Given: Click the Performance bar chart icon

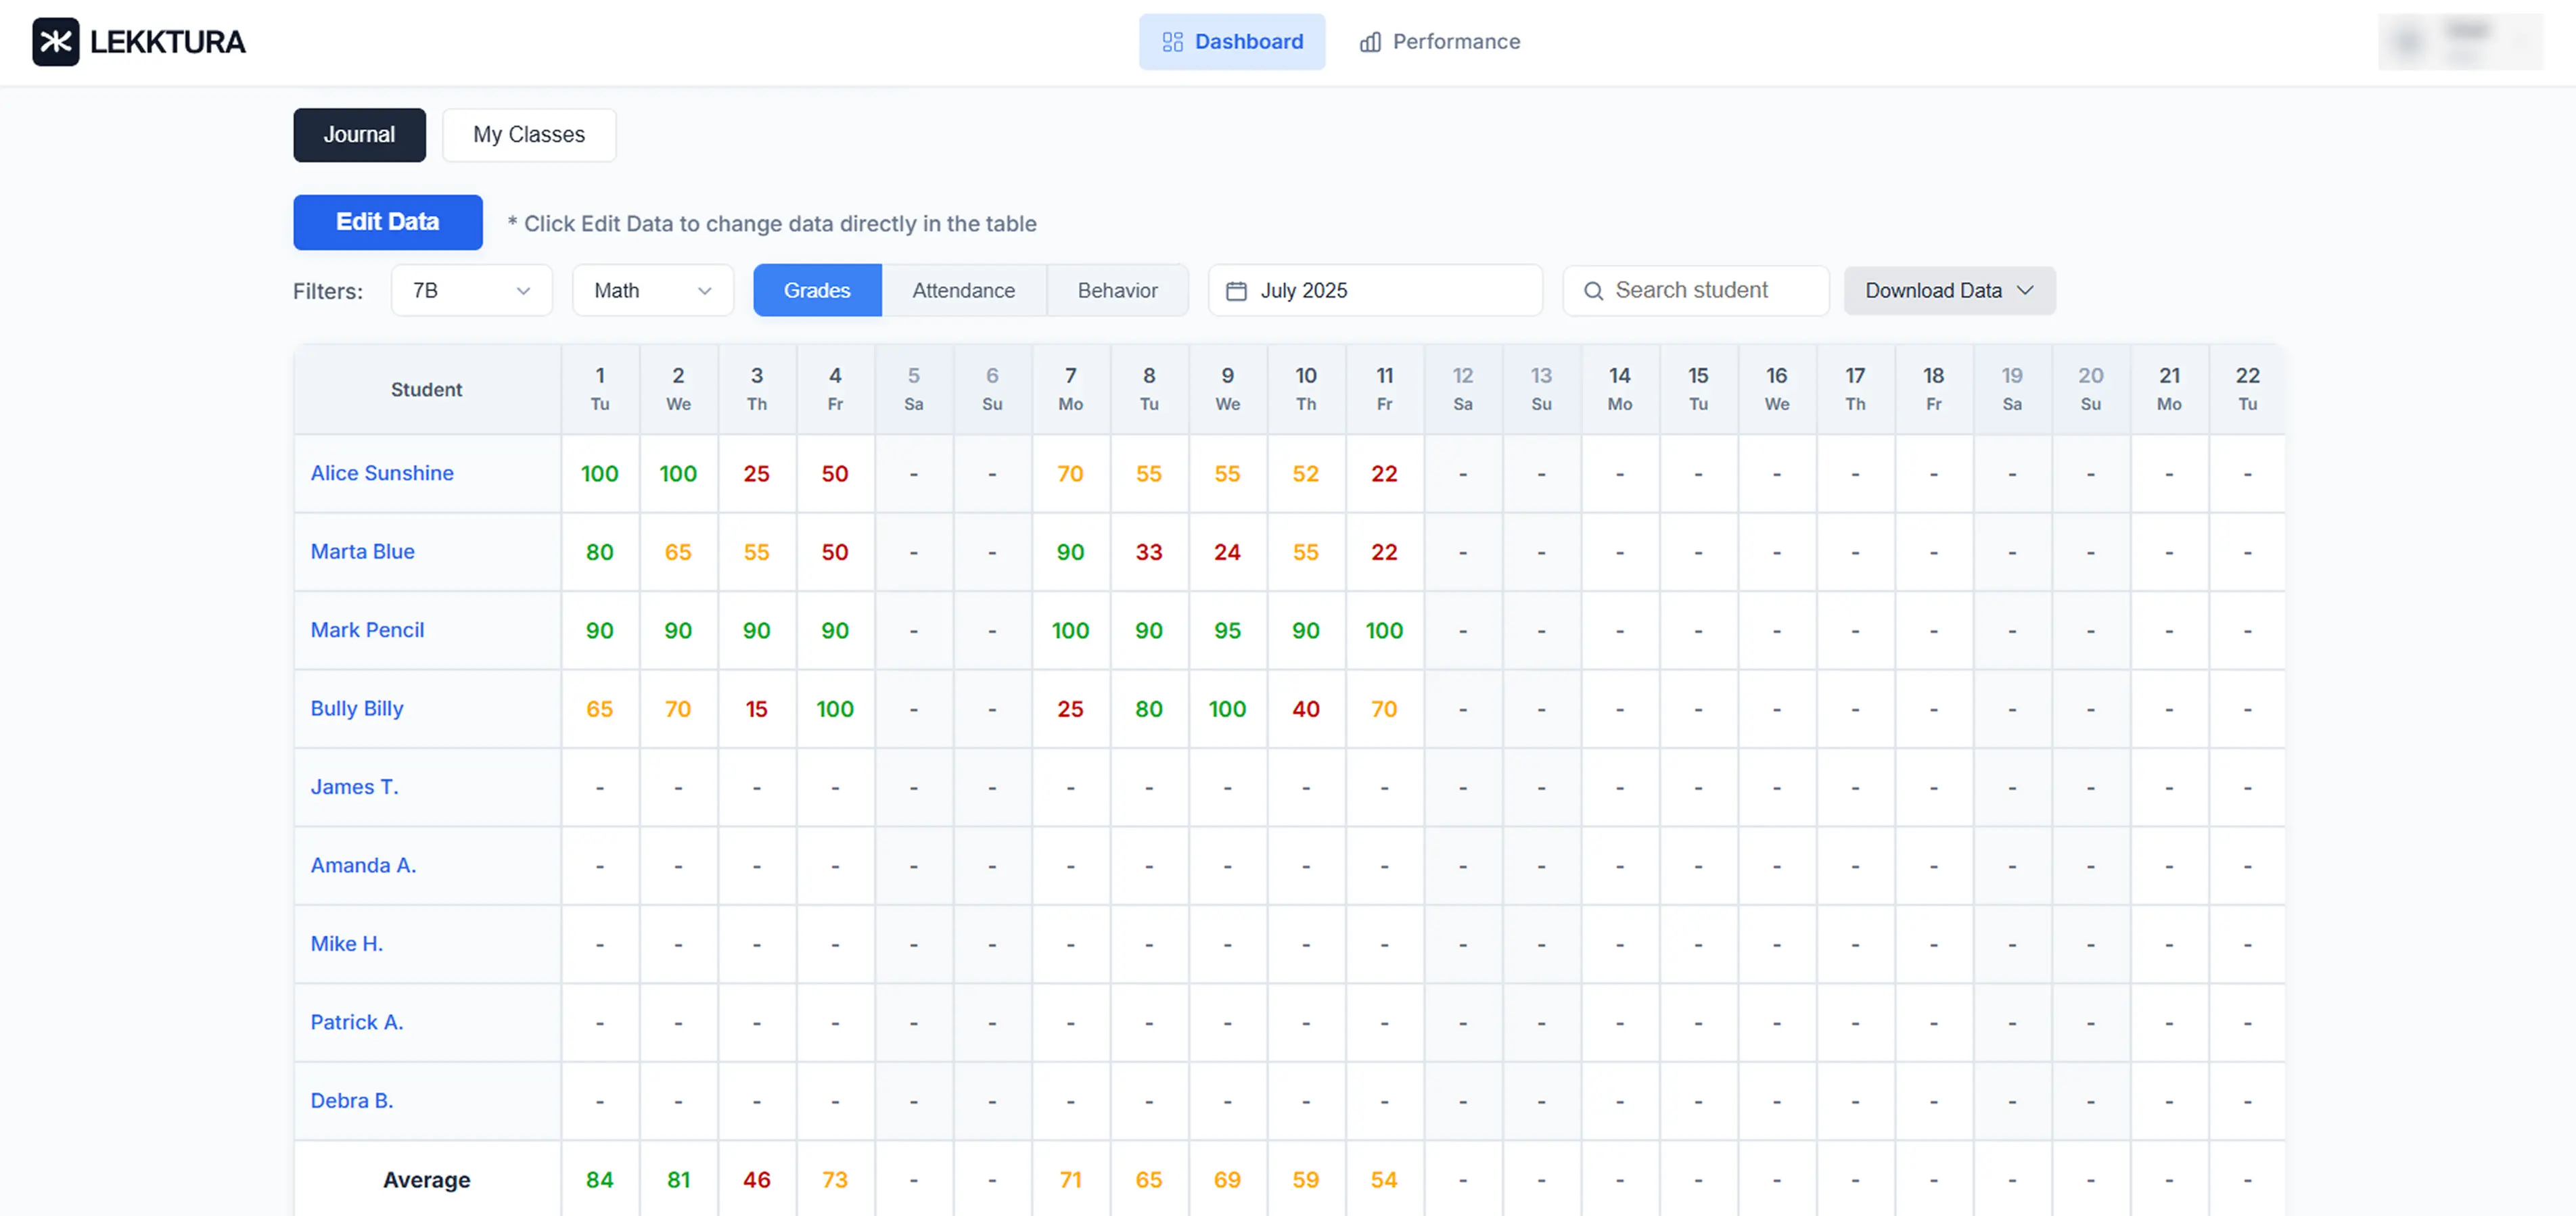Looking at the screenshot, I should tap(1370, 42).
